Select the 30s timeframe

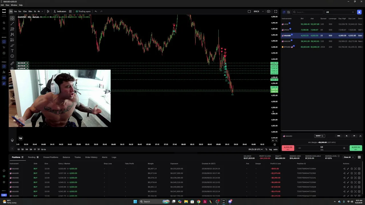[11, 11]
